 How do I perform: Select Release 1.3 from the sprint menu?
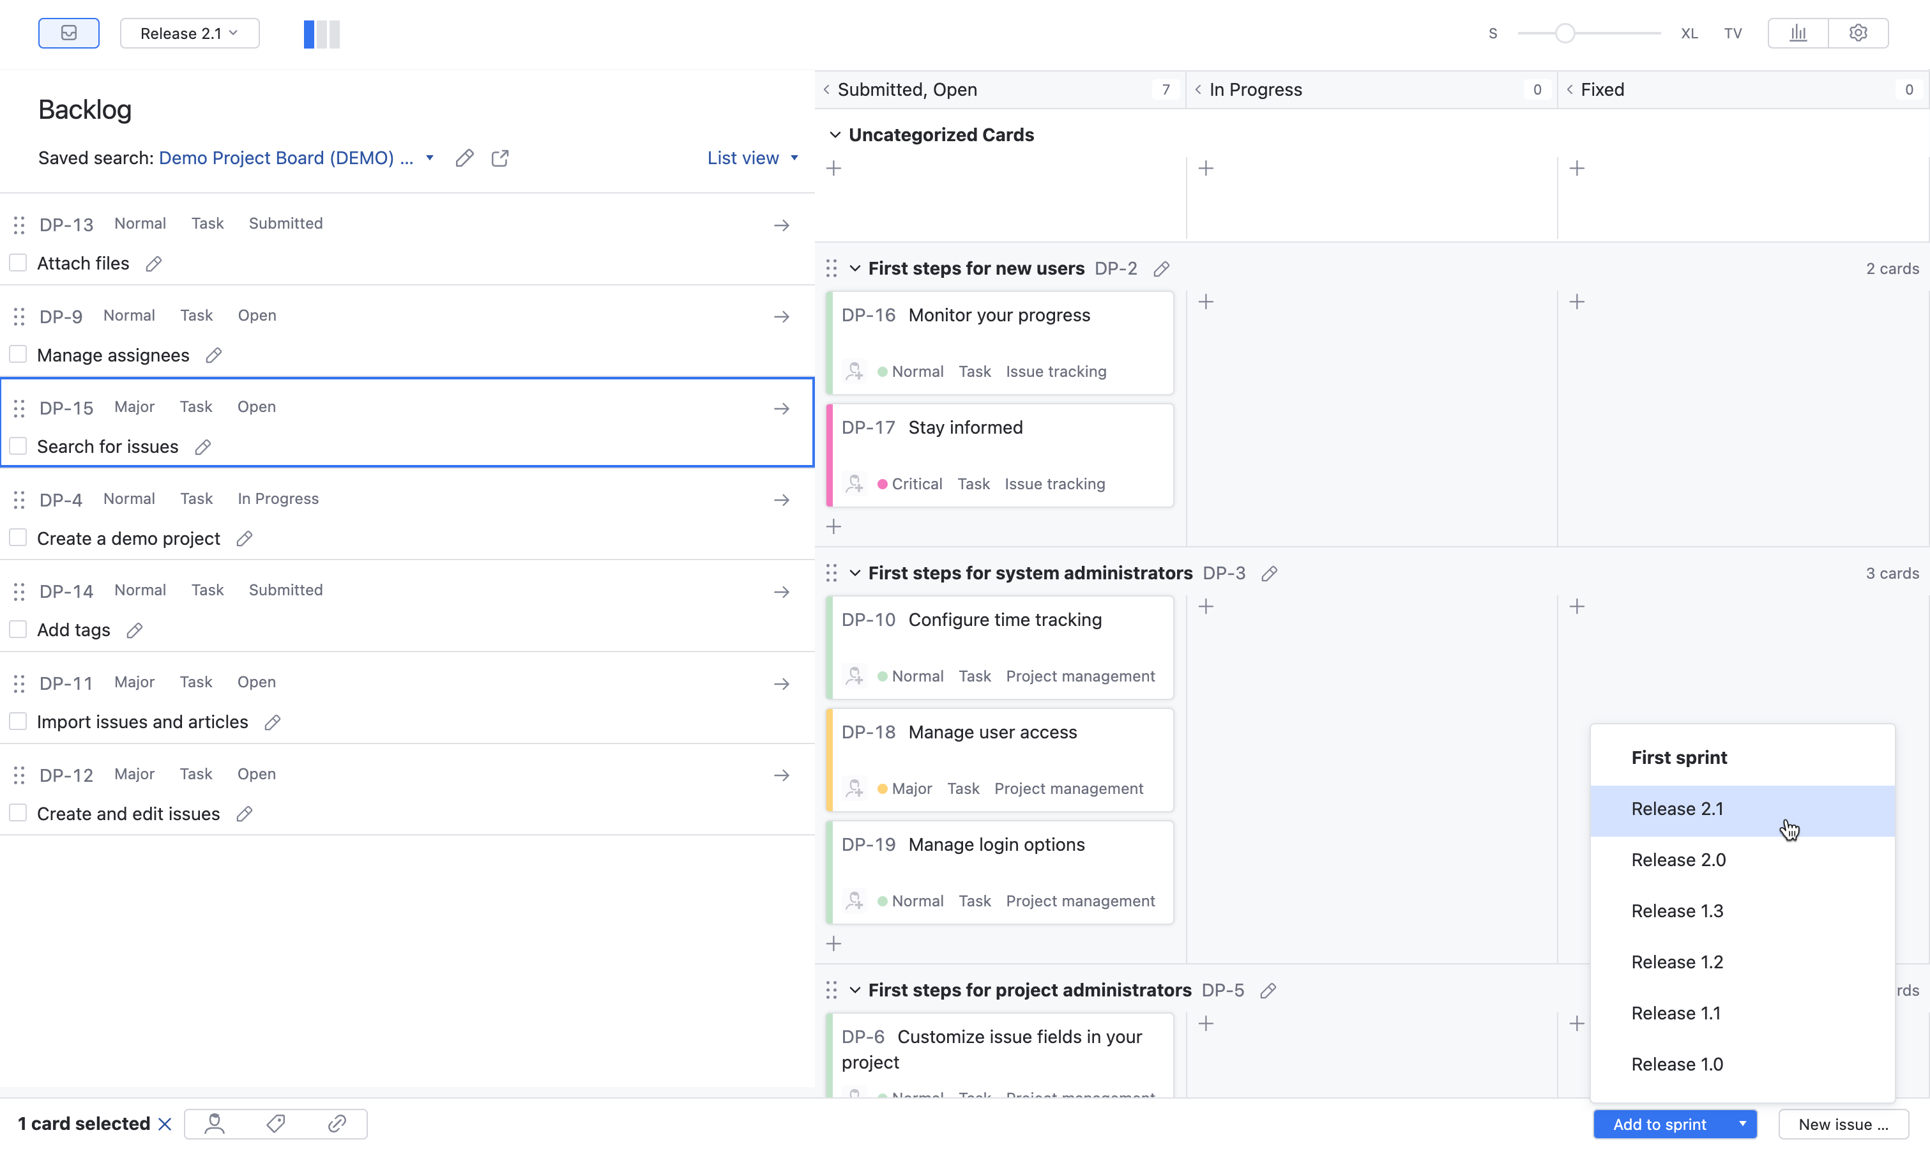tap(1677, 911)
